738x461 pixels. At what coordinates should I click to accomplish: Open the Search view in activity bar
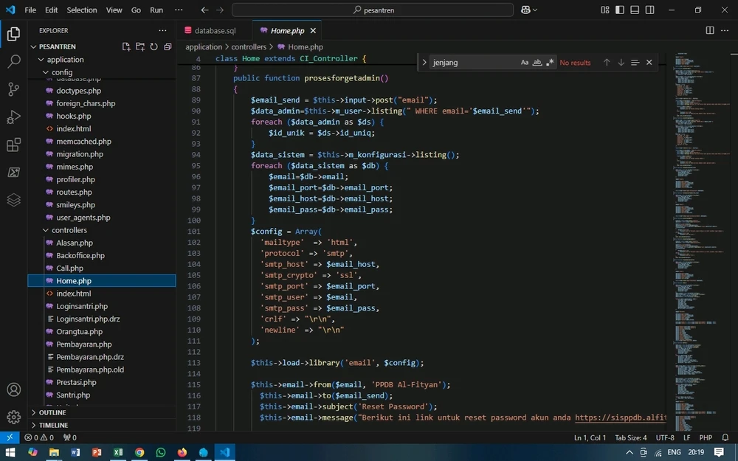coord(13,62)
